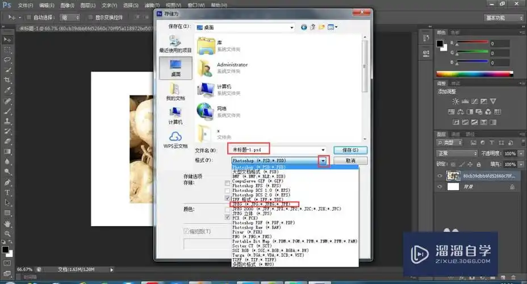527x284 pixels.
Task: Select the Crop tool
Action: click(7, 80)
